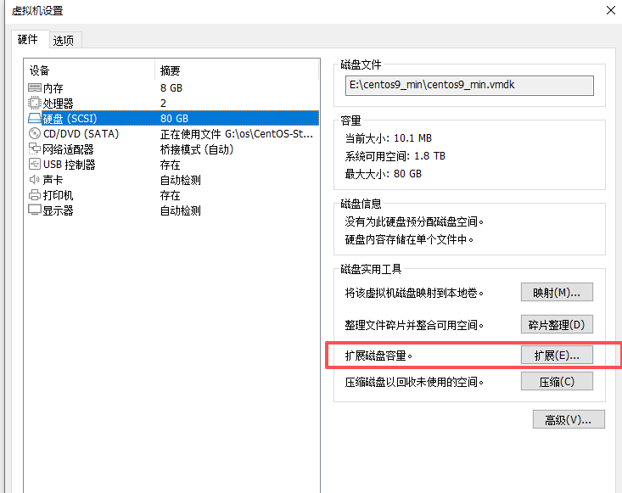
Task: Select the 声卡 row label
Action: [x=53, y=180]
